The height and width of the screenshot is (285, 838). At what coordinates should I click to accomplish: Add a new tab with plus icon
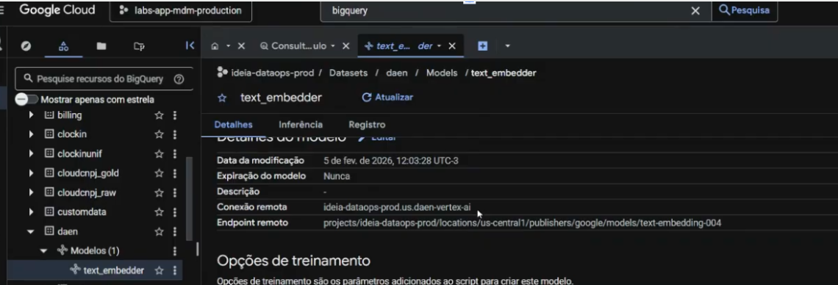(483, 46)
